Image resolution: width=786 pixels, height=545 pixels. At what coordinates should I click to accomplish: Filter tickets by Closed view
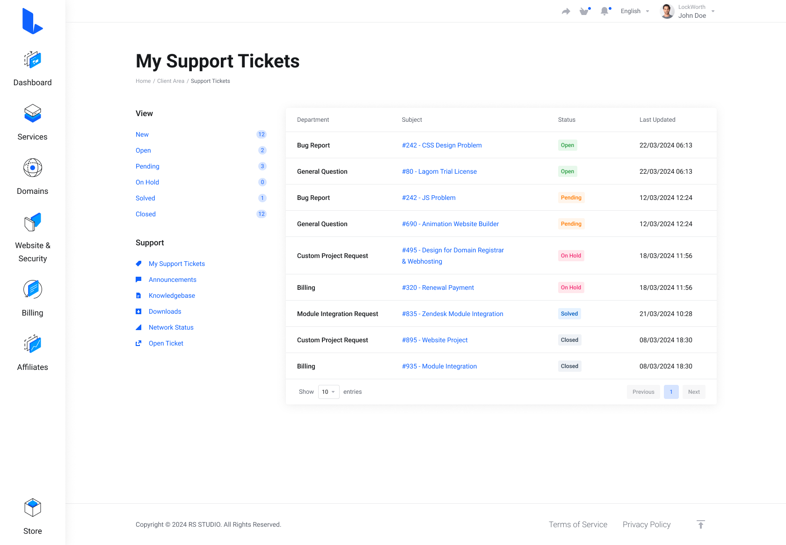point(146,214)
